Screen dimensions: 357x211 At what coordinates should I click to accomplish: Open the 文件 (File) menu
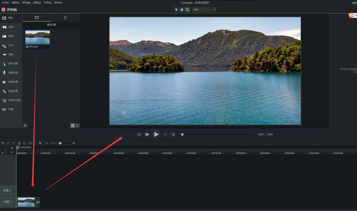[x=4, y=2]
